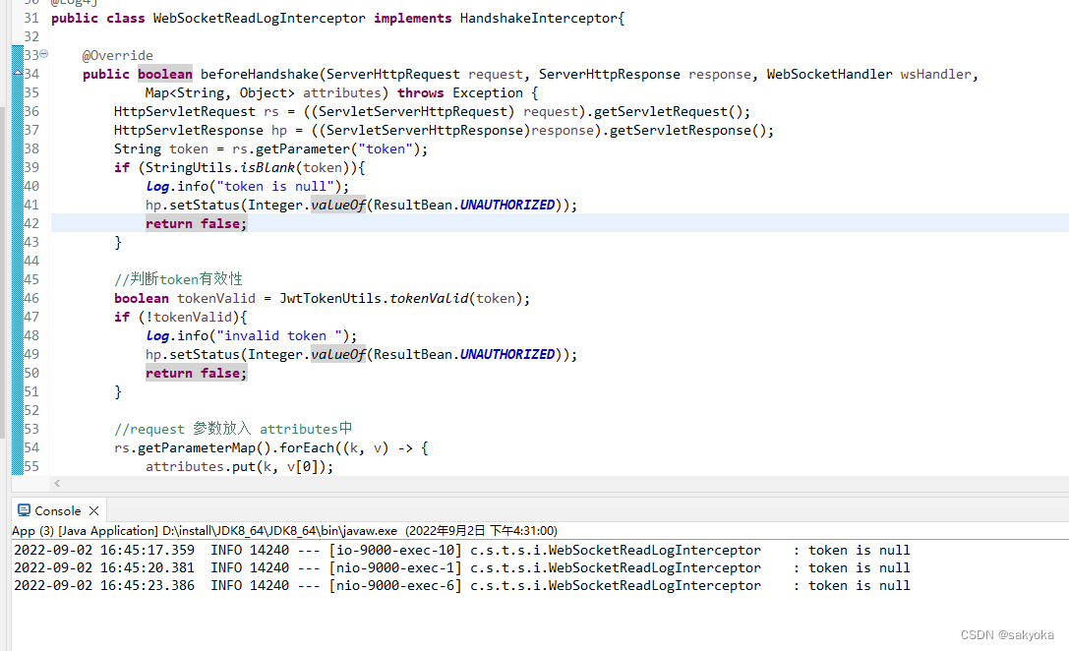Click line number 42 in the margin
The image size is (1069, 651).
[30, 223]
